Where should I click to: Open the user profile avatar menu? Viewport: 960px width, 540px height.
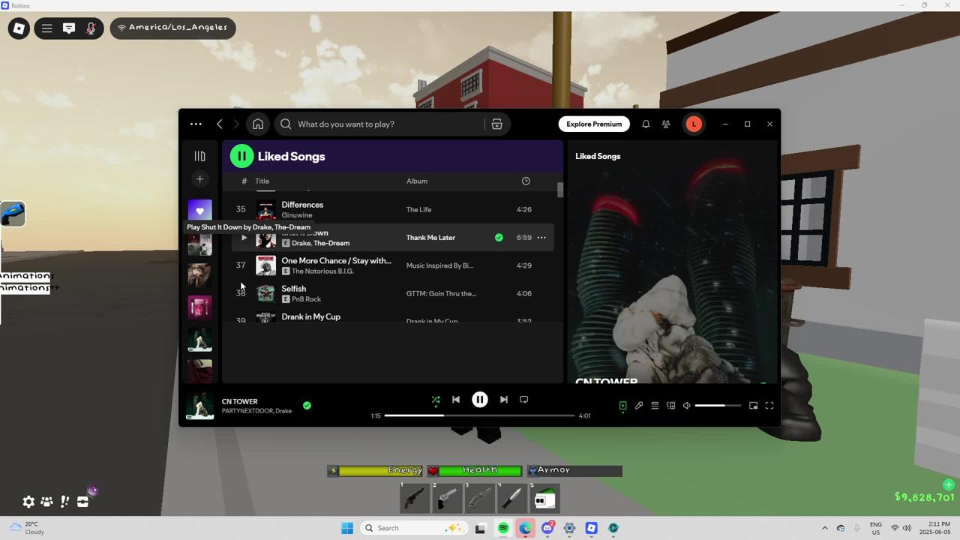click(694, 124)
